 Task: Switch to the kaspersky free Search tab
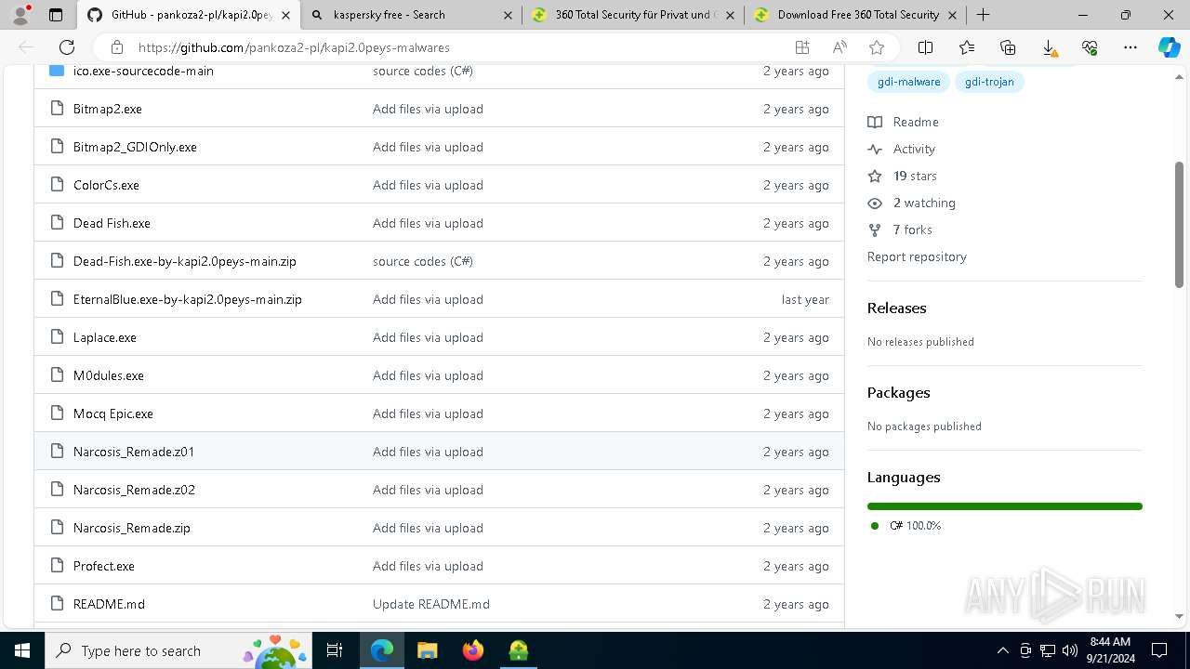pos(410,15)
